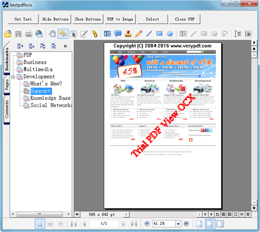Image resolution: width=260 pixels, height=232 pixels.
Task: Zoom out with minus button
Action: click(x=147, y=224)
